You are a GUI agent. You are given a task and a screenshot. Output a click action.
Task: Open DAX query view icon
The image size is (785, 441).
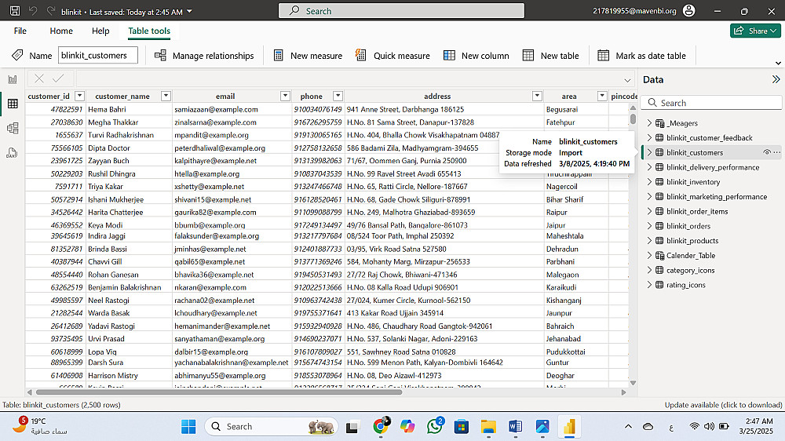(x=13, y=153)
